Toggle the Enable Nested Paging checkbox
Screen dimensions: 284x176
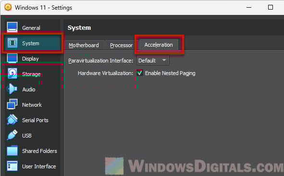(x=140, y=73)
